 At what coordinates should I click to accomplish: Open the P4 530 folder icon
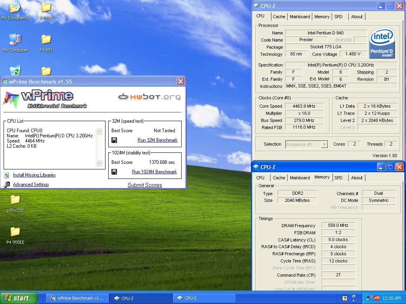point(46,11)
